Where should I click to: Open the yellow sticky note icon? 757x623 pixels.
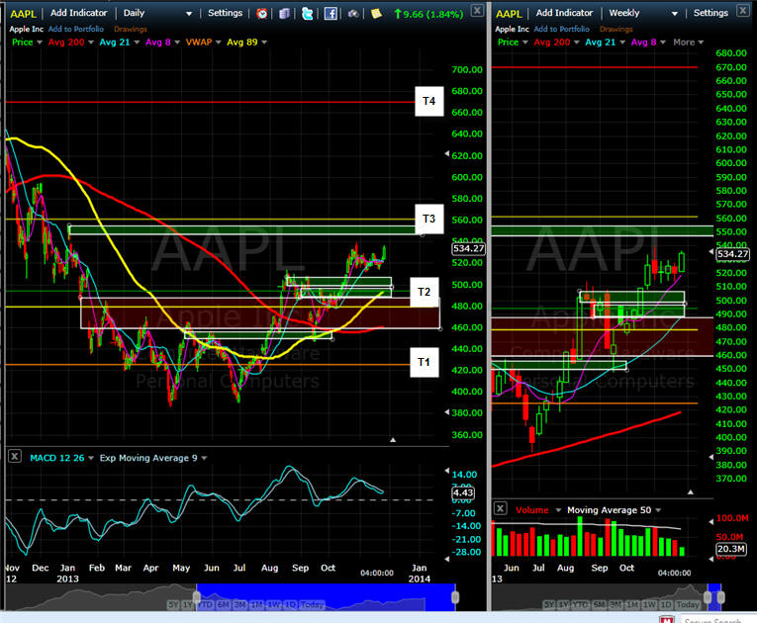(x=376, y=14)
